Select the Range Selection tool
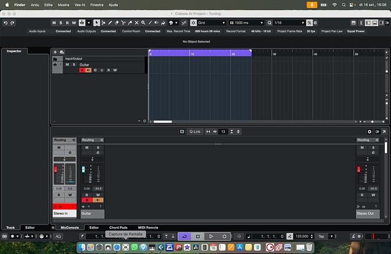Screen dimensions: 391x254 tap(103, 23)
